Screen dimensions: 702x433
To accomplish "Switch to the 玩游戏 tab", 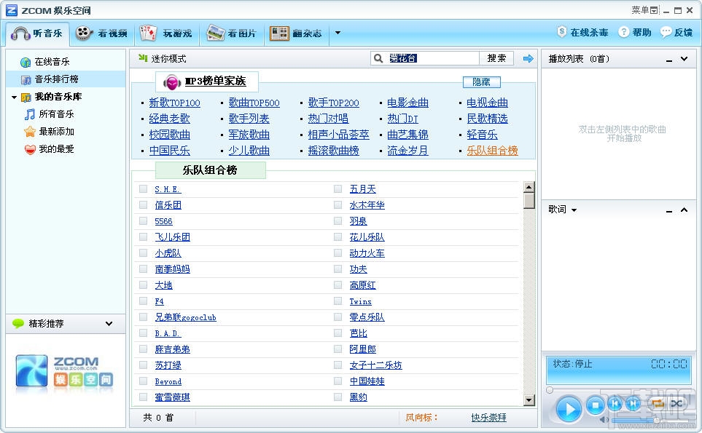I will pyautogui.click(x=165, y=33).
